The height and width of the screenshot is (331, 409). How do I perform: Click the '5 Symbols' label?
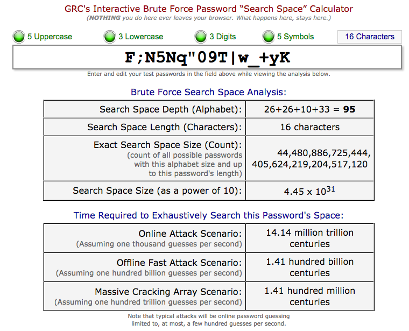click(x=295, y=37)
